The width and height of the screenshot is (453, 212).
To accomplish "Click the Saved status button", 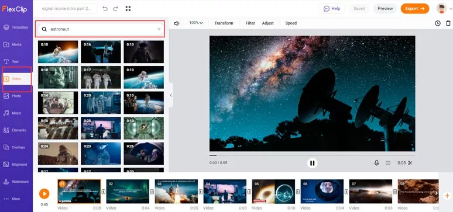I will (x=359, y=9).
